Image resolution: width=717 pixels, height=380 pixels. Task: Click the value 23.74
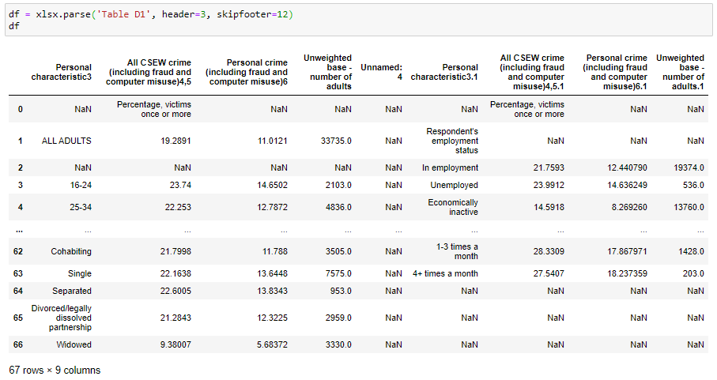click(180, 185)
